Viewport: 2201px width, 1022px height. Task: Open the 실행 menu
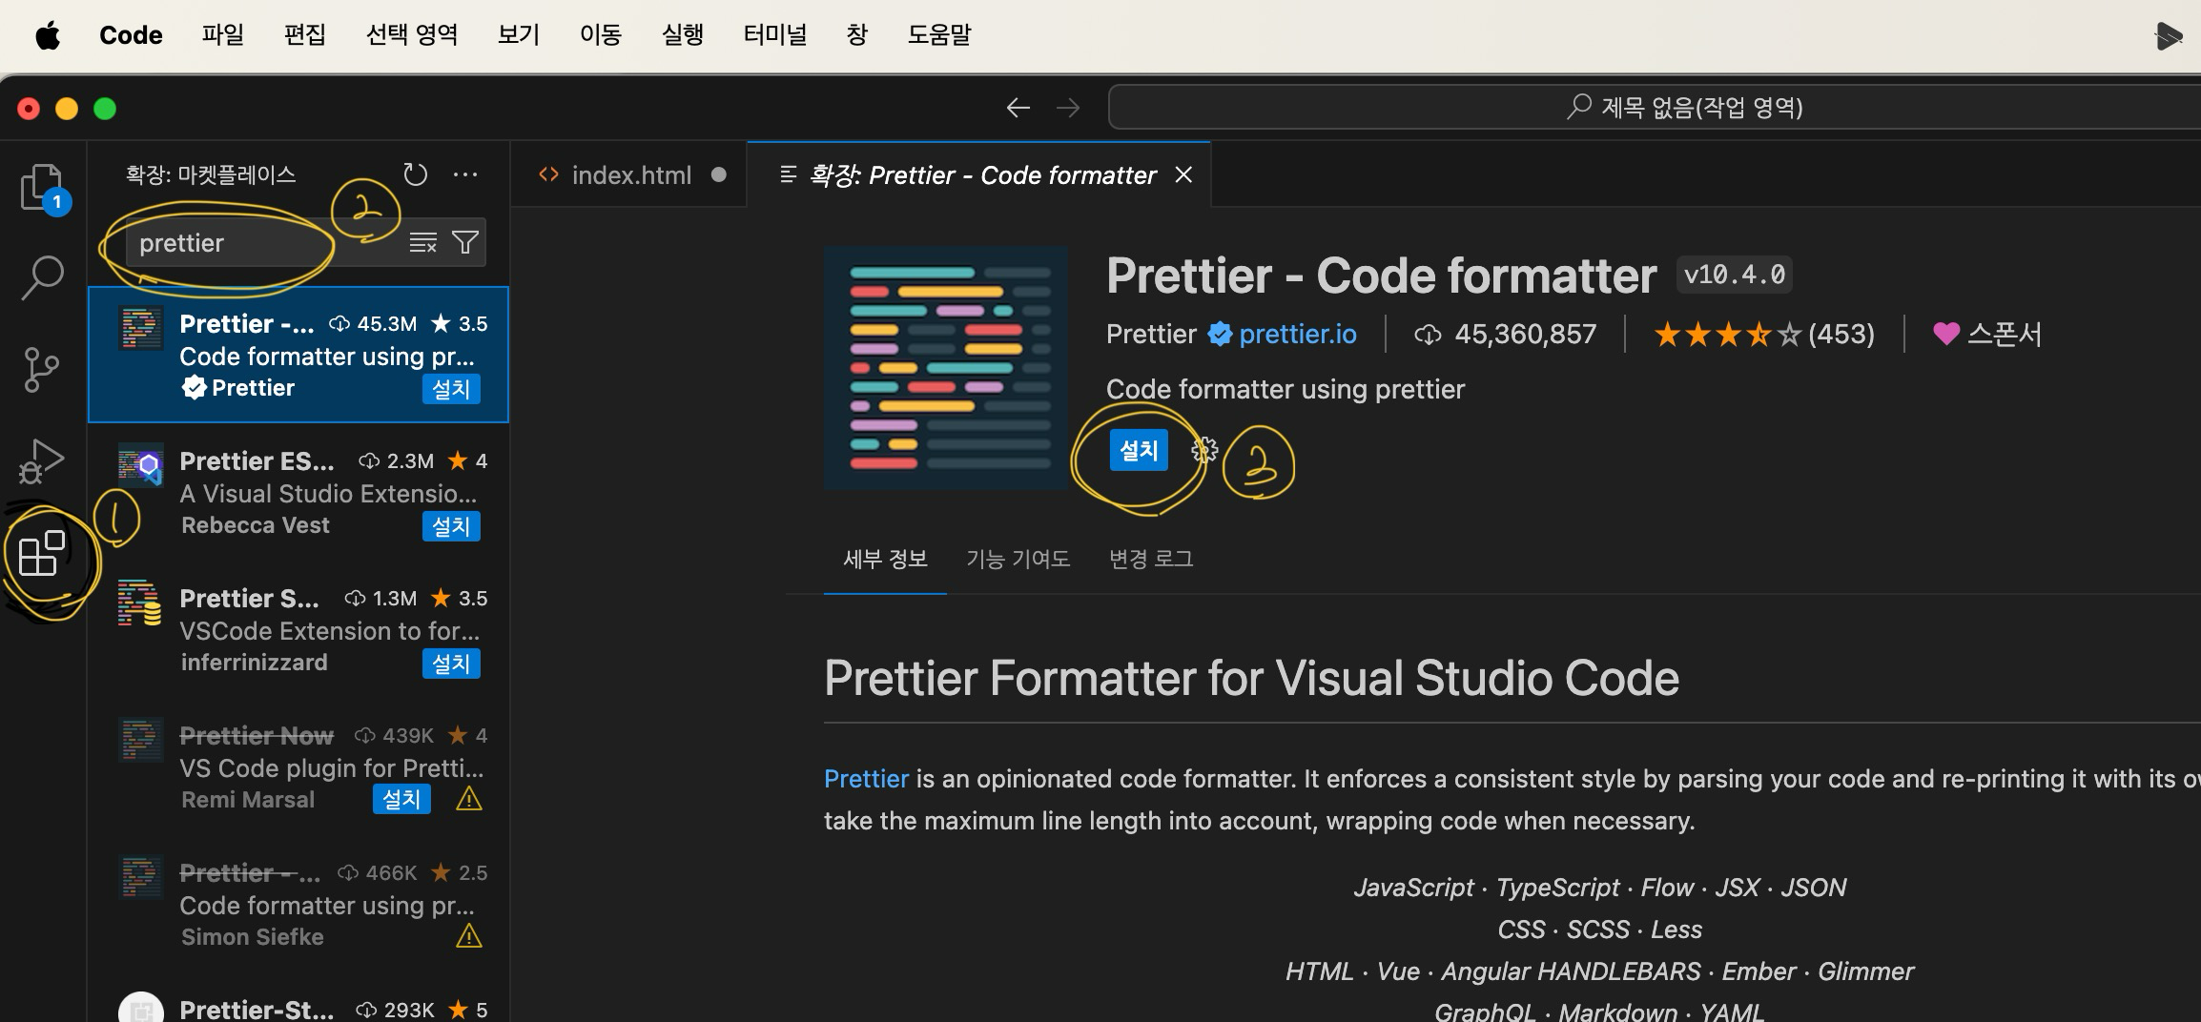pos(683,35)
